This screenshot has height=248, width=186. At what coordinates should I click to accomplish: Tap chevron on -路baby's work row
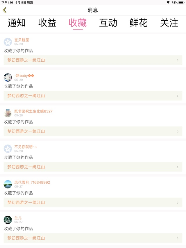coord(178,96)
